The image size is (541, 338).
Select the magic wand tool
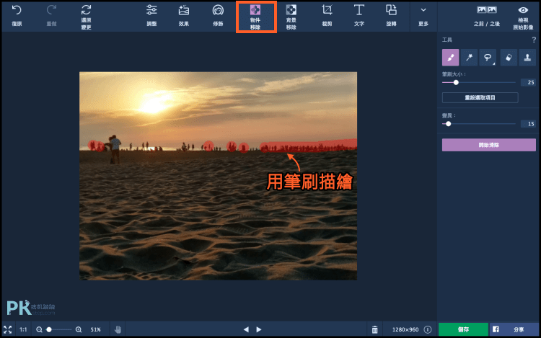coord(470,58)
